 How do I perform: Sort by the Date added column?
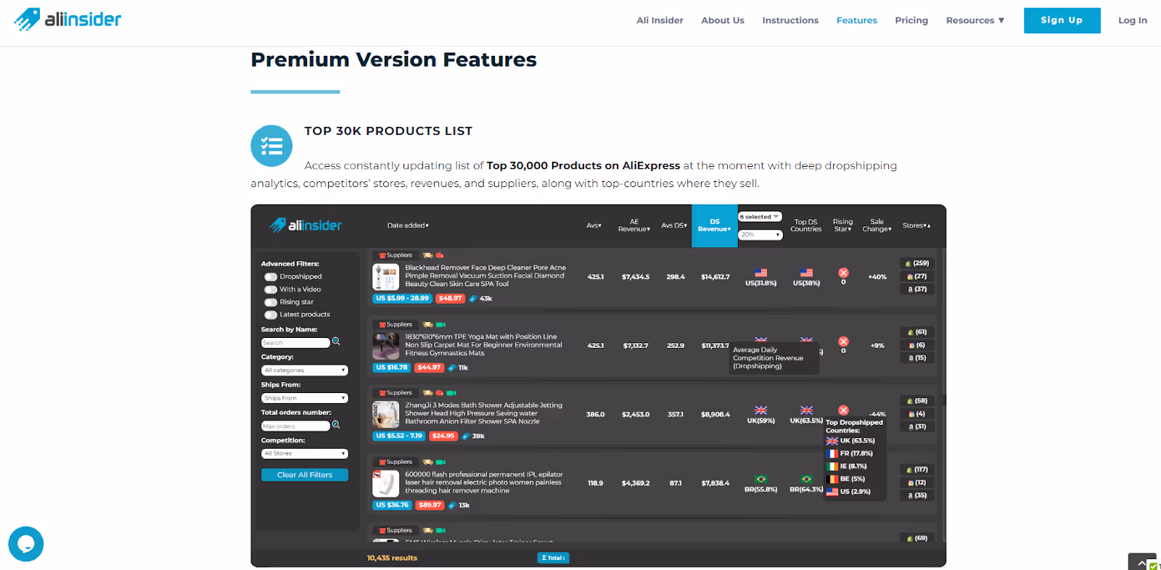(408, 226)
